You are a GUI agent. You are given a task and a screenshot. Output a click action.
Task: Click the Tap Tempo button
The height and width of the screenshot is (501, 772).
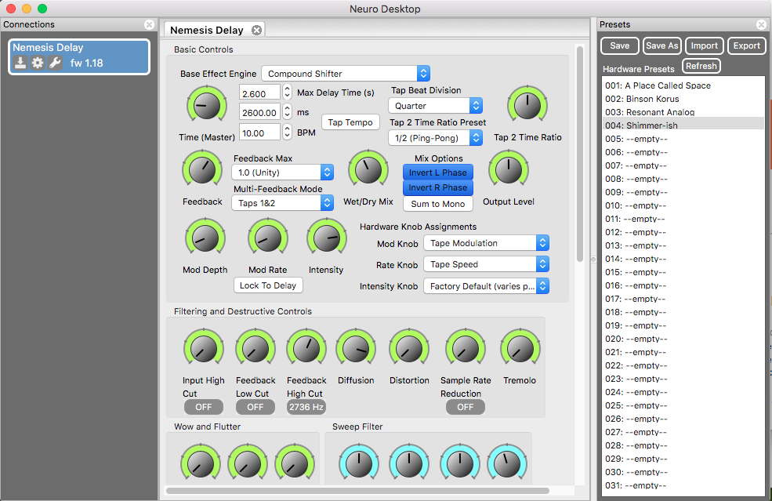350,122
